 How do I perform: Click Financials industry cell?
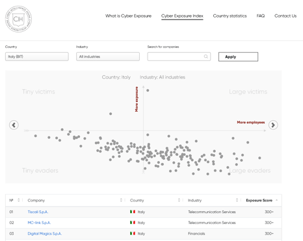click(x=196, y=234)
